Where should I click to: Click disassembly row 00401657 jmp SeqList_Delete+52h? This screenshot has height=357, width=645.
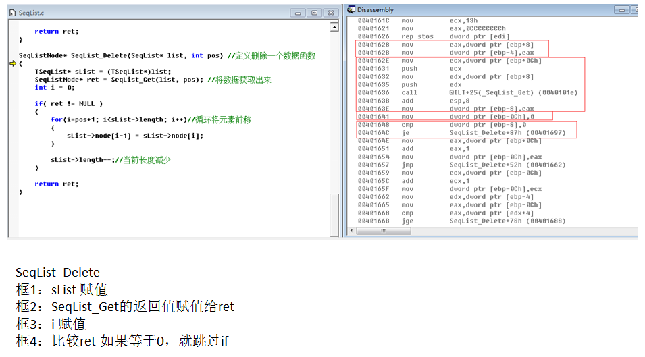click(x=461, y=165)
